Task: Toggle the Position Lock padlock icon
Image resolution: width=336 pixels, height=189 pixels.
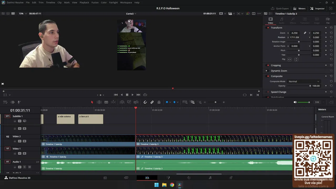Action: pos(159,102)
